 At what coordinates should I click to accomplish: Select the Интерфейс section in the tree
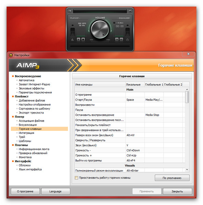pyautogui.click(x=23, y=161)
